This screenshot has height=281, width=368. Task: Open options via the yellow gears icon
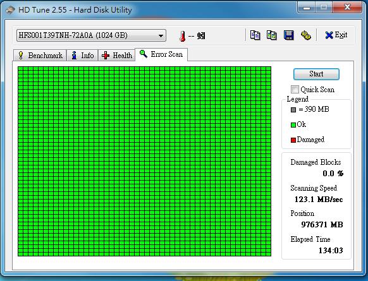click(x=305, y=35)
